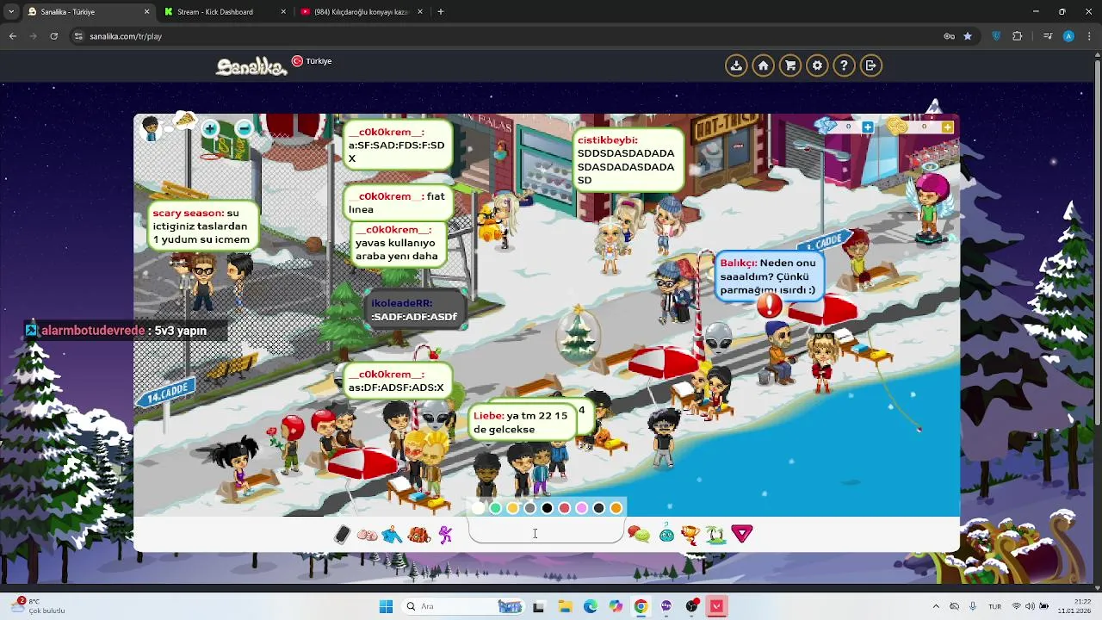The image size is (1102, 620).
Task: Select the orange chat color swatch
Action: pyautogui.click(x=616, y=508)
